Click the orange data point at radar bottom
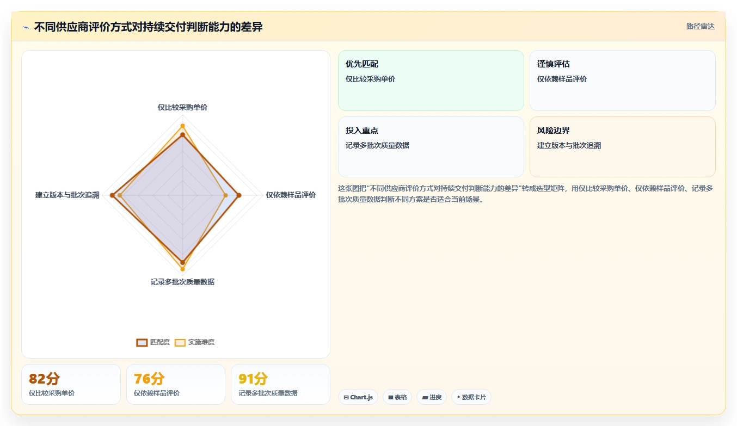This screenshot has height=426, width=737. coord(182,269)
